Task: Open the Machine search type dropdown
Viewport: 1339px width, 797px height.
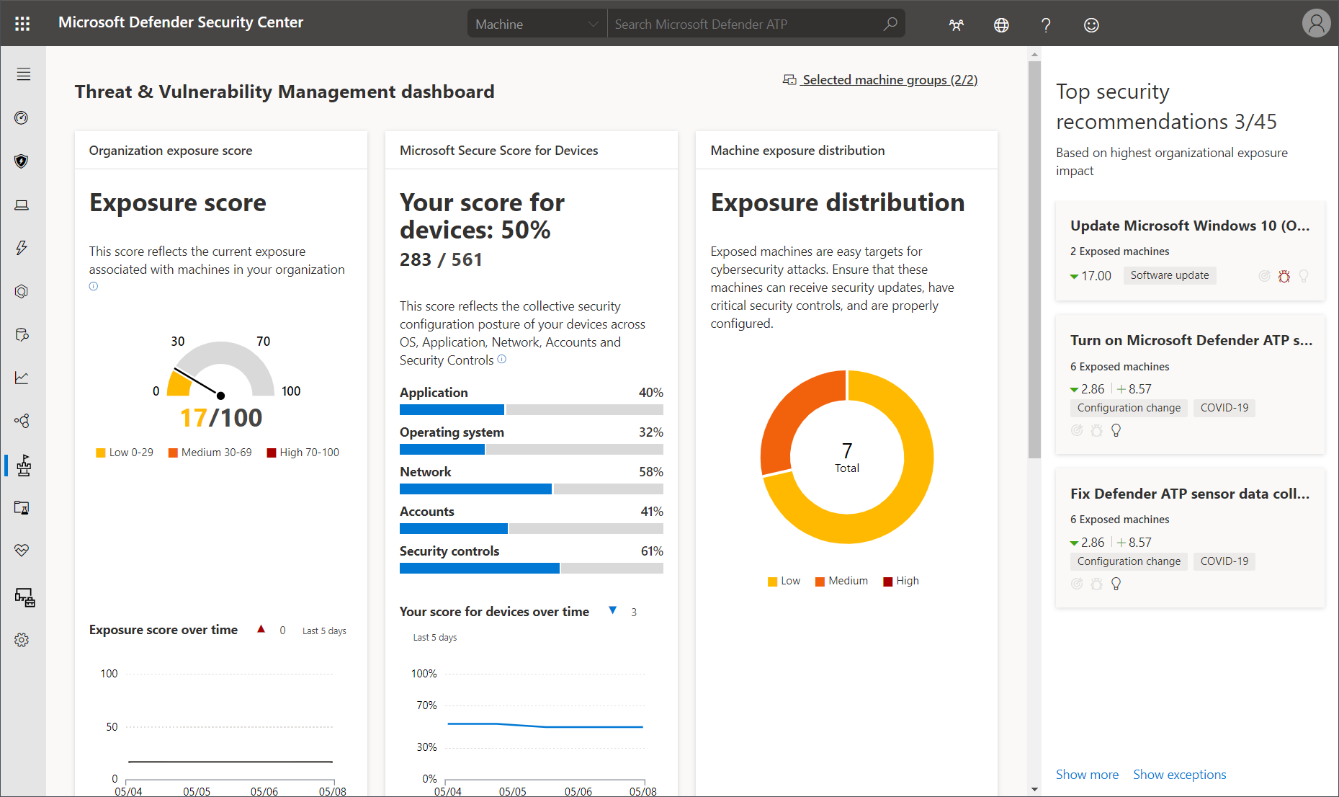Action: click(x=537, y=24)
